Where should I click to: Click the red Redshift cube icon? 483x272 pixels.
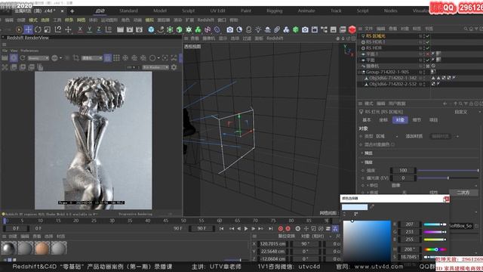(x=352, y=29)
